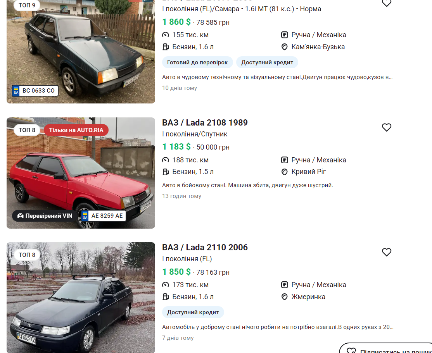
Task: Click the Доступний кредит tag beside Готовий до перевірок
Action: [x=267, y=62]
